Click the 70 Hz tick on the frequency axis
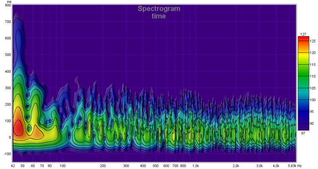Image resolution: width=318 pixels, height=169 pixels. point(42,166)
